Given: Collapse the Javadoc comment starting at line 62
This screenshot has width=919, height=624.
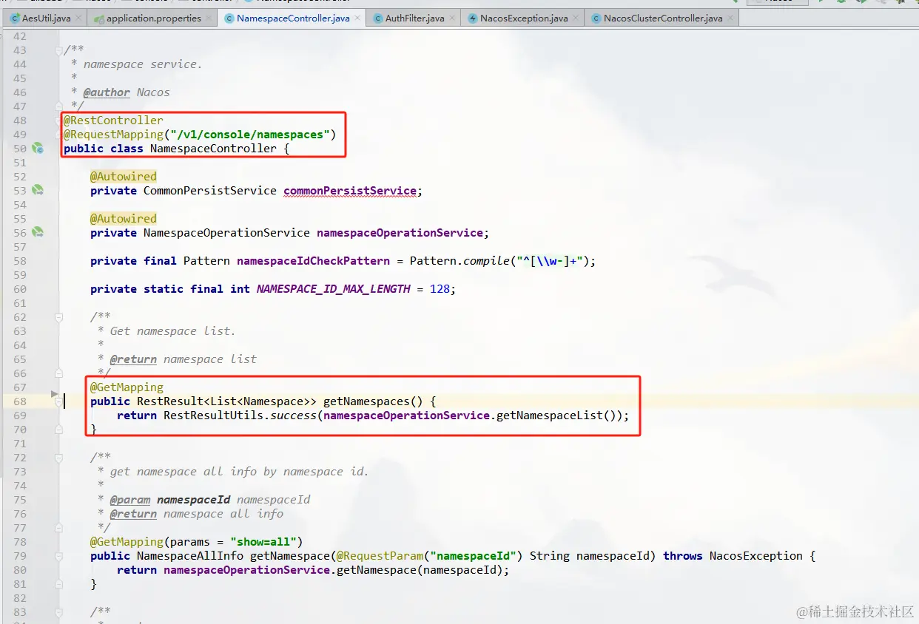Looking at the screenshot, I should pyautogui.click(x=58, y=317).
